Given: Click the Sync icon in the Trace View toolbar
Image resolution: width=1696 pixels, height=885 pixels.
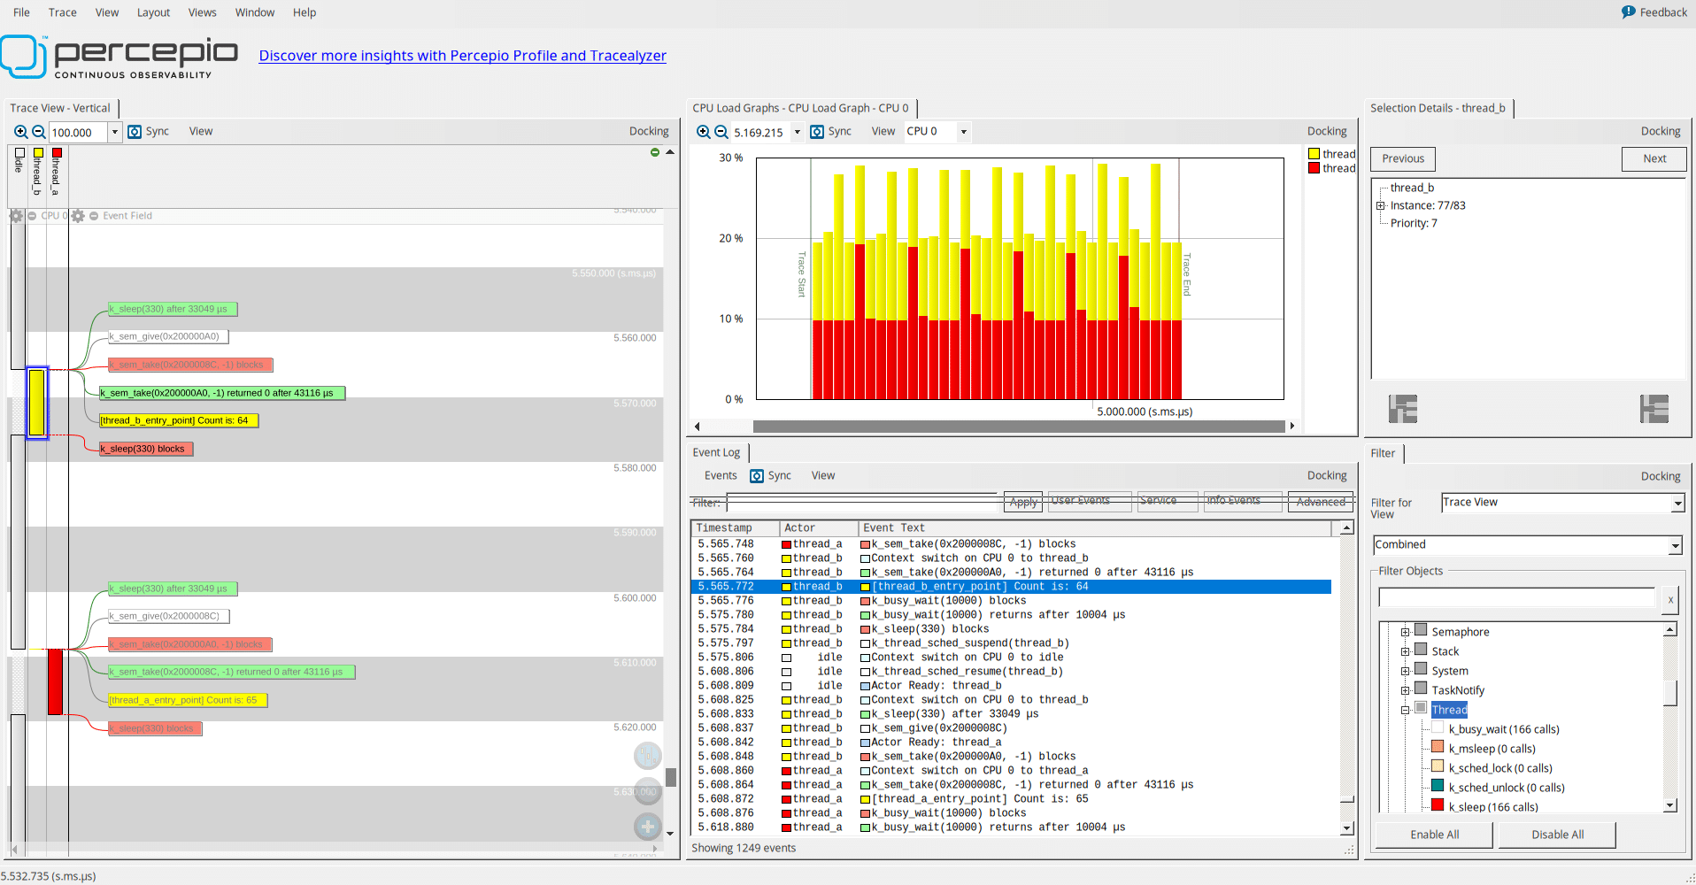Looking at the screenshot, I should (x=135, y=131).
